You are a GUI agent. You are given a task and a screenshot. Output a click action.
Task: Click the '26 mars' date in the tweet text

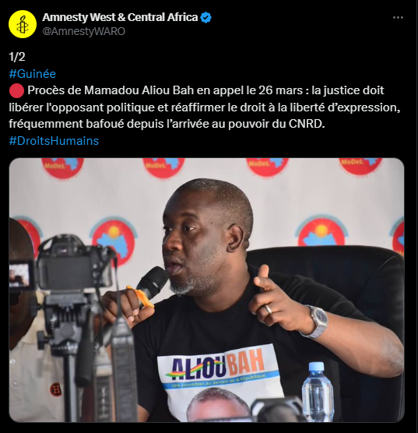280,90
